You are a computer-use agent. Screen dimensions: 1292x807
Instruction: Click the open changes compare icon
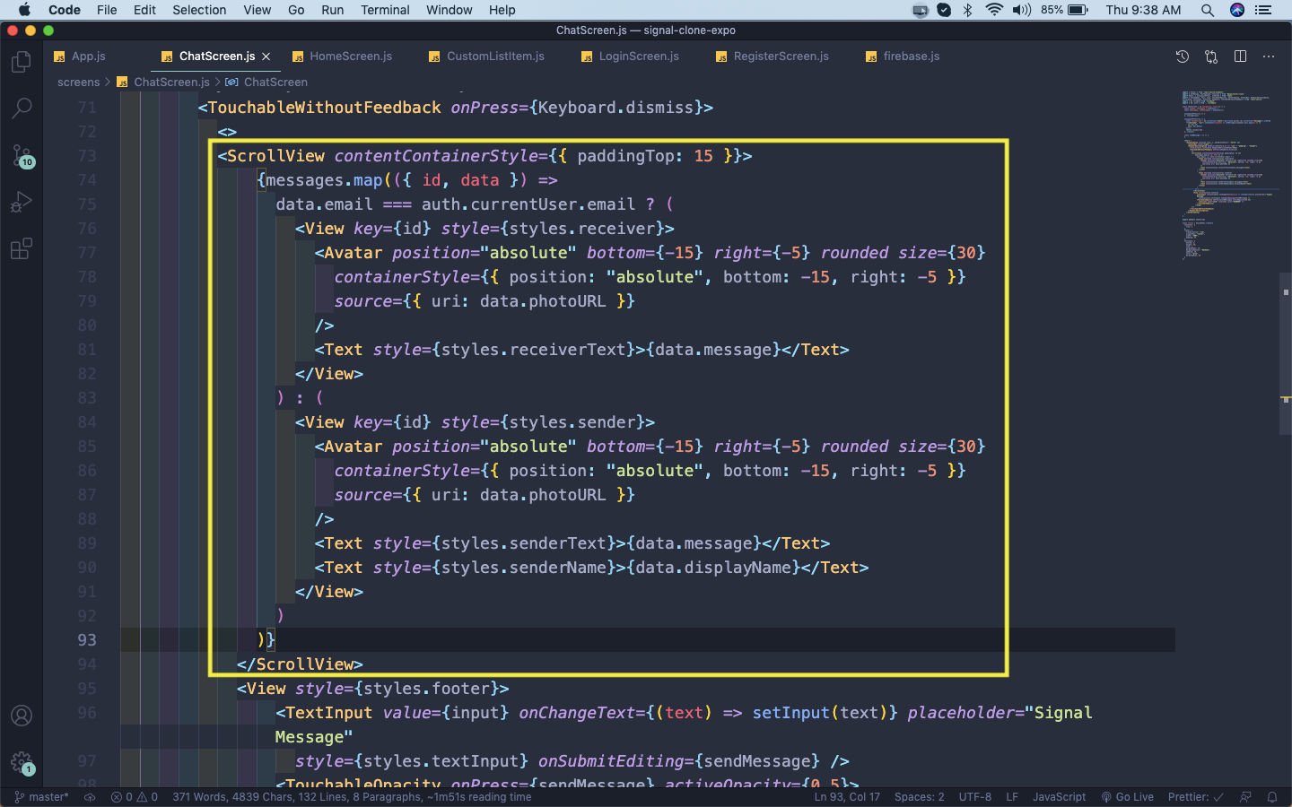pos(1211,56)
